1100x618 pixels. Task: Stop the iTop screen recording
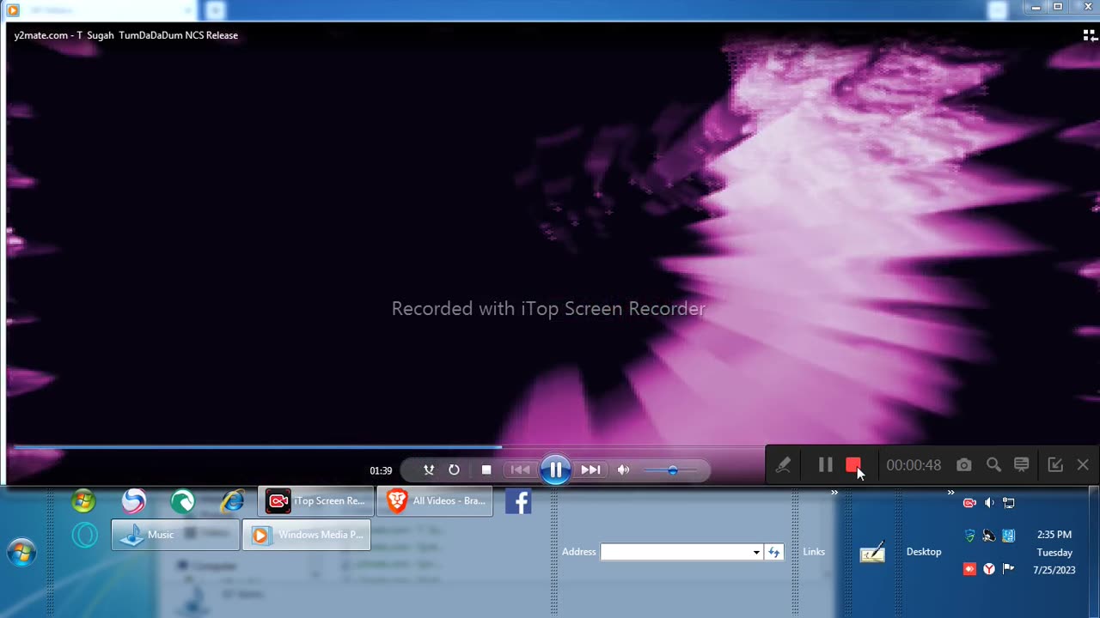(x=853, y=464)
